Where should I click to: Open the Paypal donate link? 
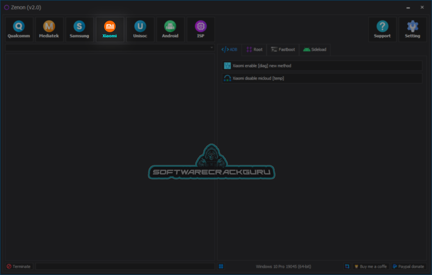409,267
